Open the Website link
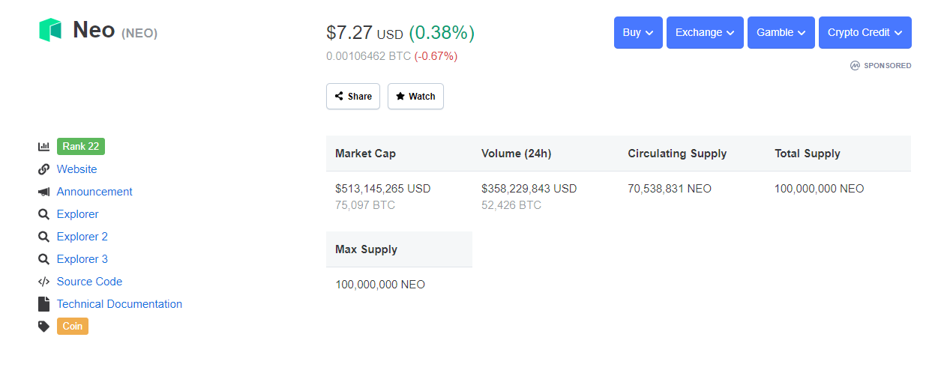The width and height of the screenshot is (941, 373). 76,169
